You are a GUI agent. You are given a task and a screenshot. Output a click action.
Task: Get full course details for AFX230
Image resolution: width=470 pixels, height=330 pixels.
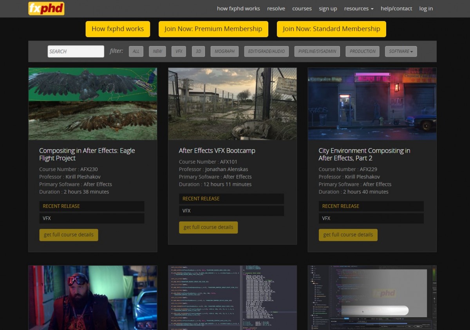[69, 235]
